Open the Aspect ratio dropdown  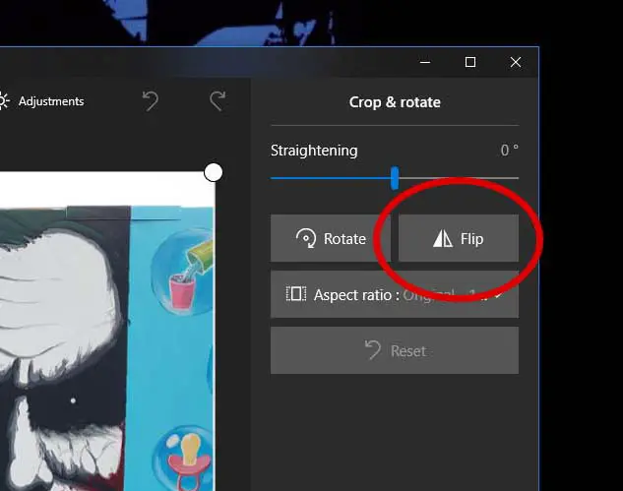point(395,294)
